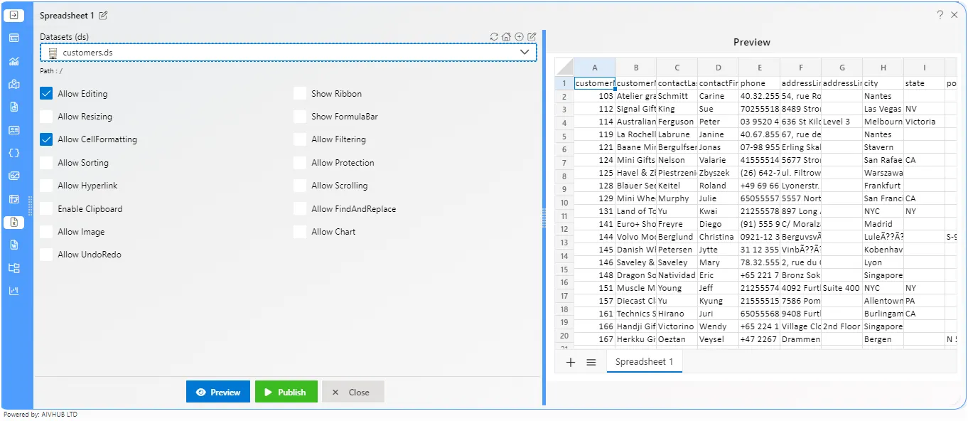Open the table component sidebar icon
This screenshot has width=968, height=421.
tap(14, 38)
